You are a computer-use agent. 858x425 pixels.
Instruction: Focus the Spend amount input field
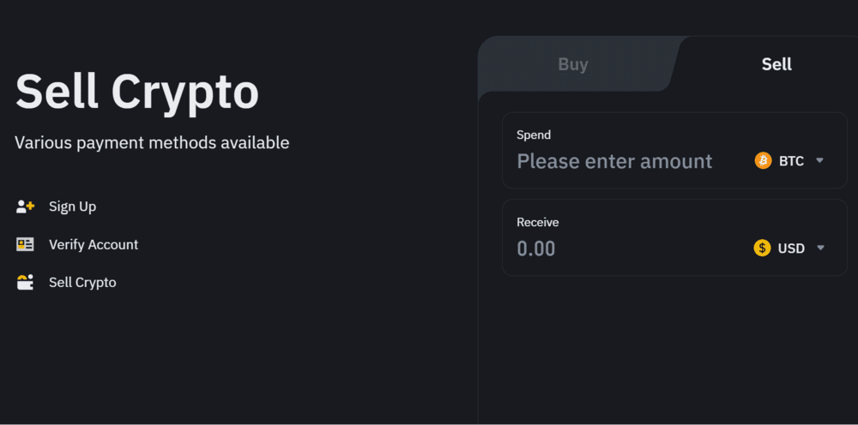point(614,161)
